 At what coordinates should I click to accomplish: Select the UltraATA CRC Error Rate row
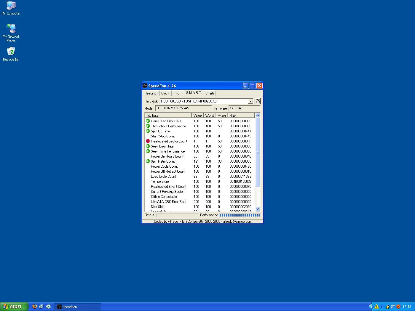click(200, 202)
